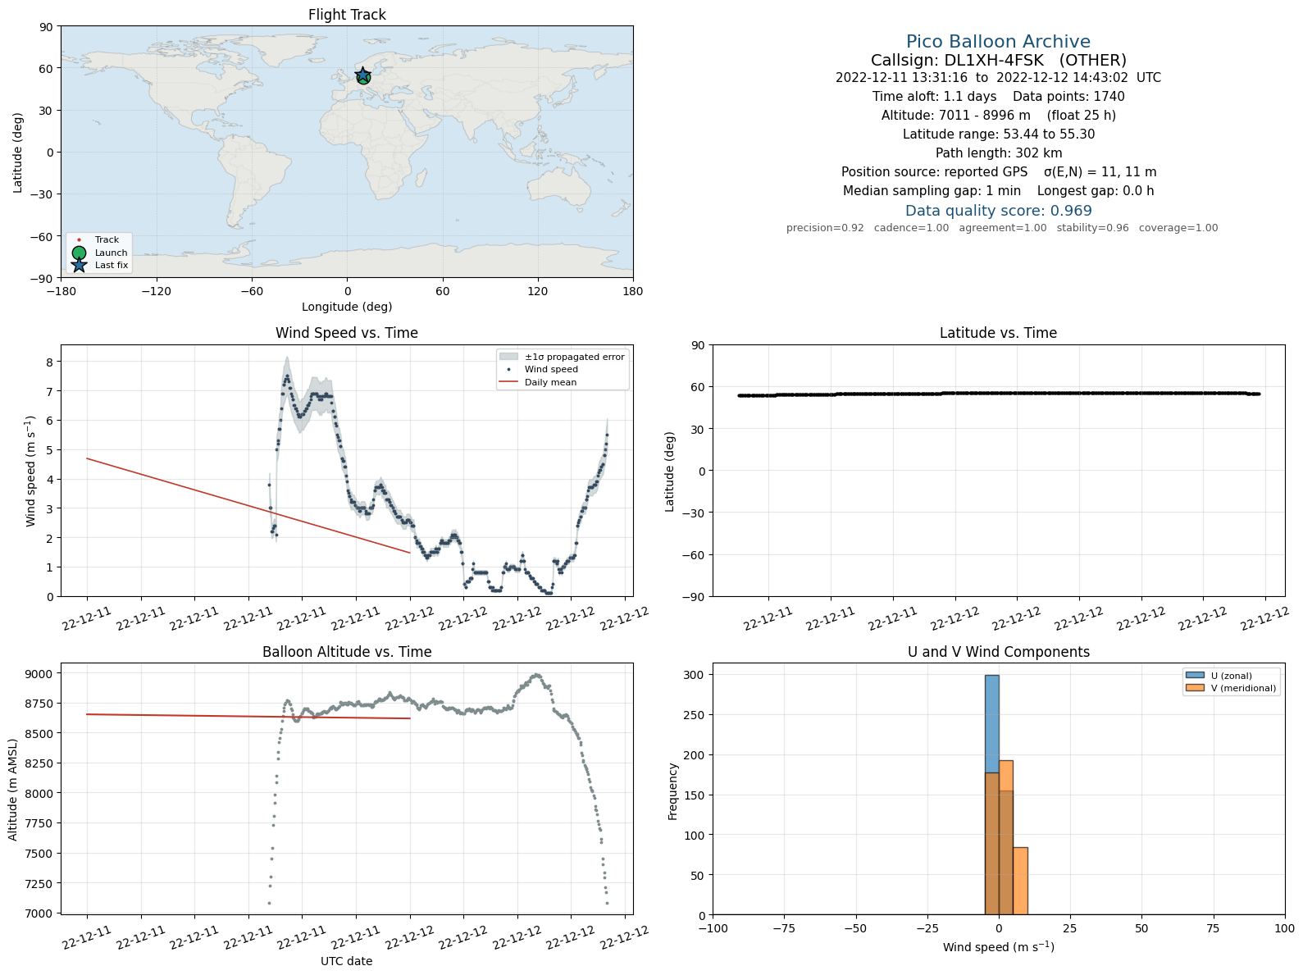The height and width of the screenshot is (975, 1303).
Task: Select the star marker on the world map
Action: (363, 76)
